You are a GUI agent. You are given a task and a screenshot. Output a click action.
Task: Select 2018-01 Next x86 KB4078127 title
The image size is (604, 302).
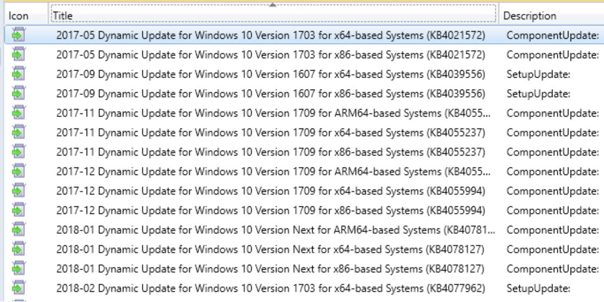tap(270, 268)
